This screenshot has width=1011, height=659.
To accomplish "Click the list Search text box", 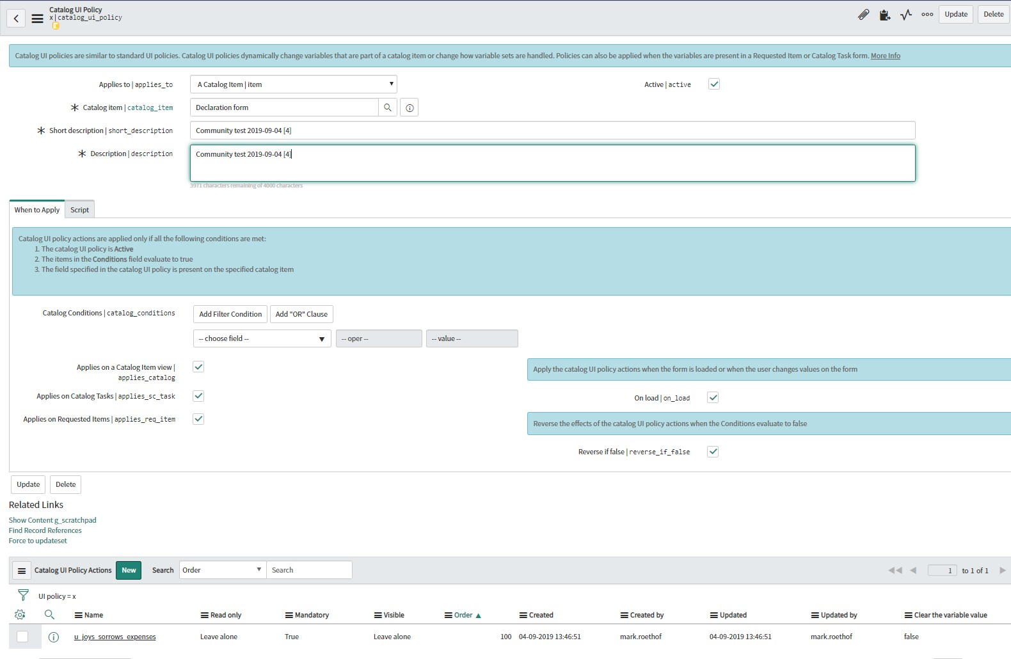I will (x=309, y=570).
